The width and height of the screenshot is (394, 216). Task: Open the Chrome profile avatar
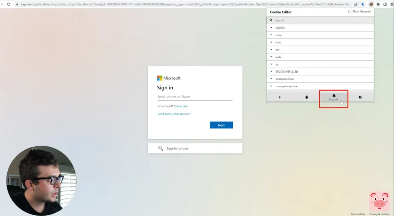pyautogui.click(x=392, y=4)
